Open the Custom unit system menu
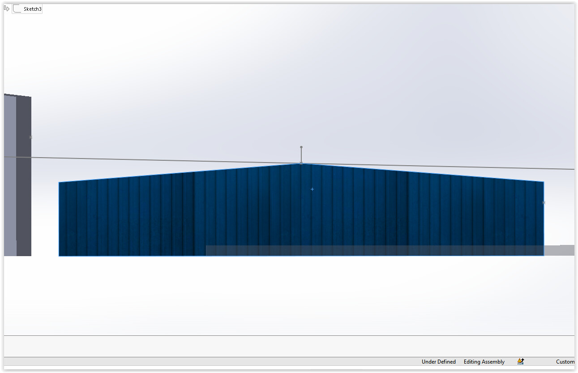Viewport: 578px width, 373px height. 565,362
